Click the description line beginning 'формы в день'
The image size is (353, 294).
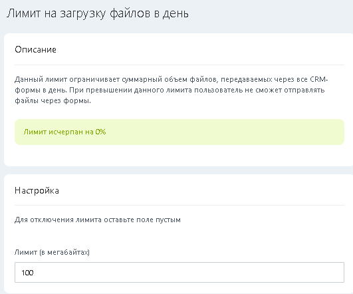click(x=170, y=90)
